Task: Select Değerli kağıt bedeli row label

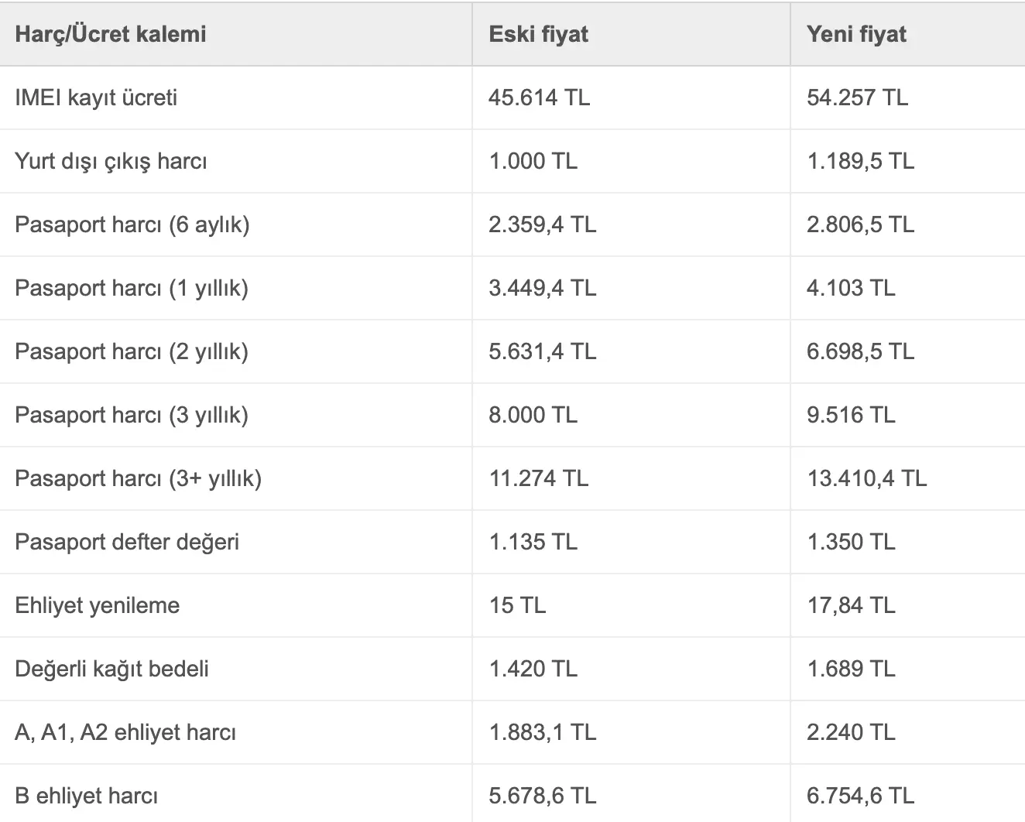Action: click(111, 669)
